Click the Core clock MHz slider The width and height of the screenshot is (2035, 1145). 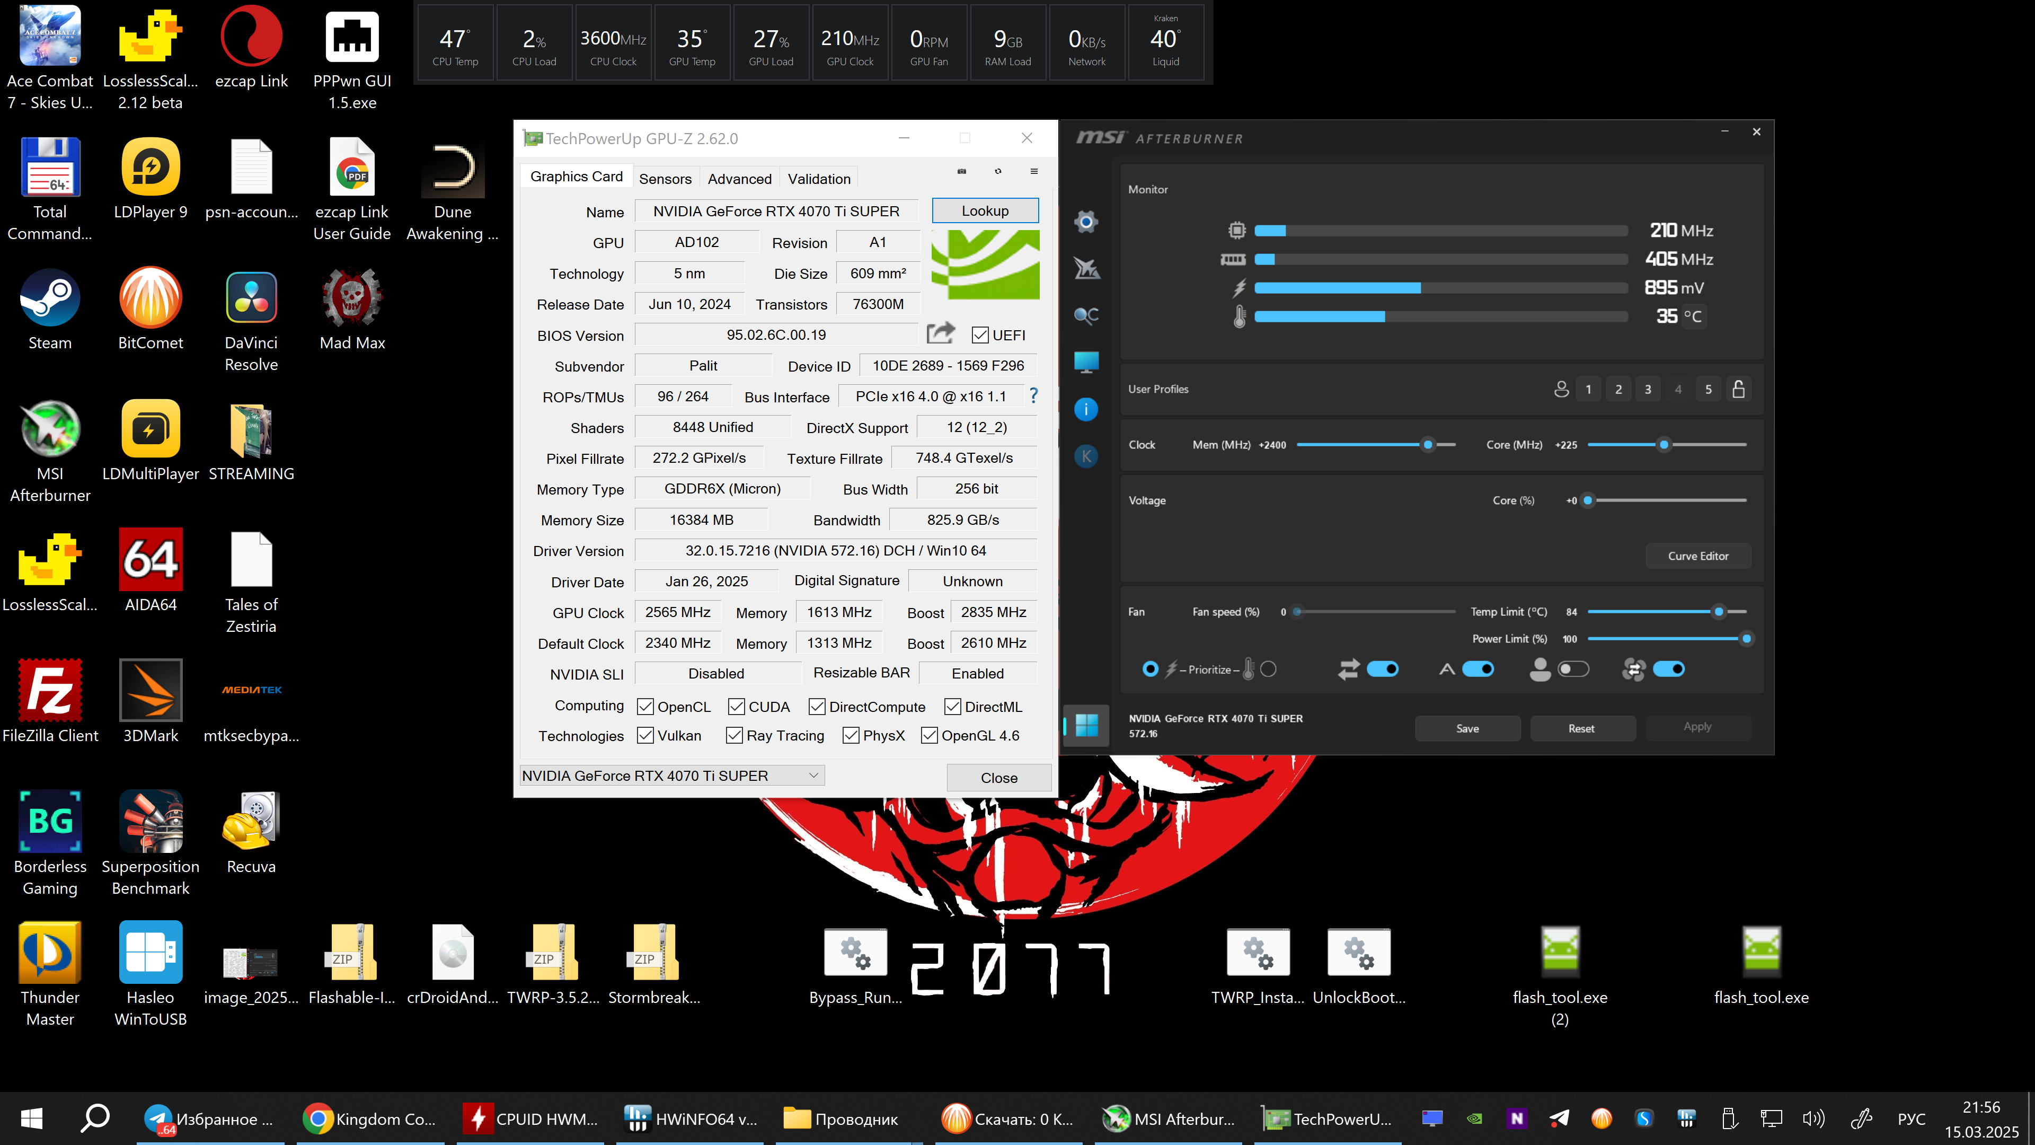(1665, 445)
